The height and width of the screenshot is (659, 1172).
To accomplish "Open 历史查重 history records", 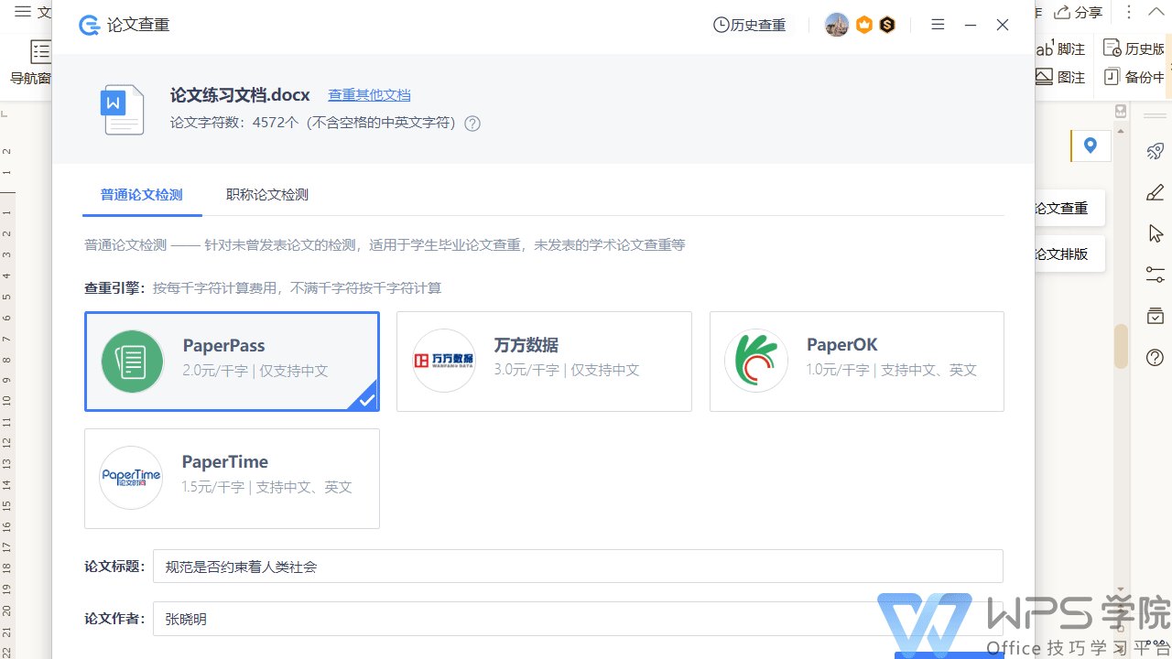I will point(749,25).
